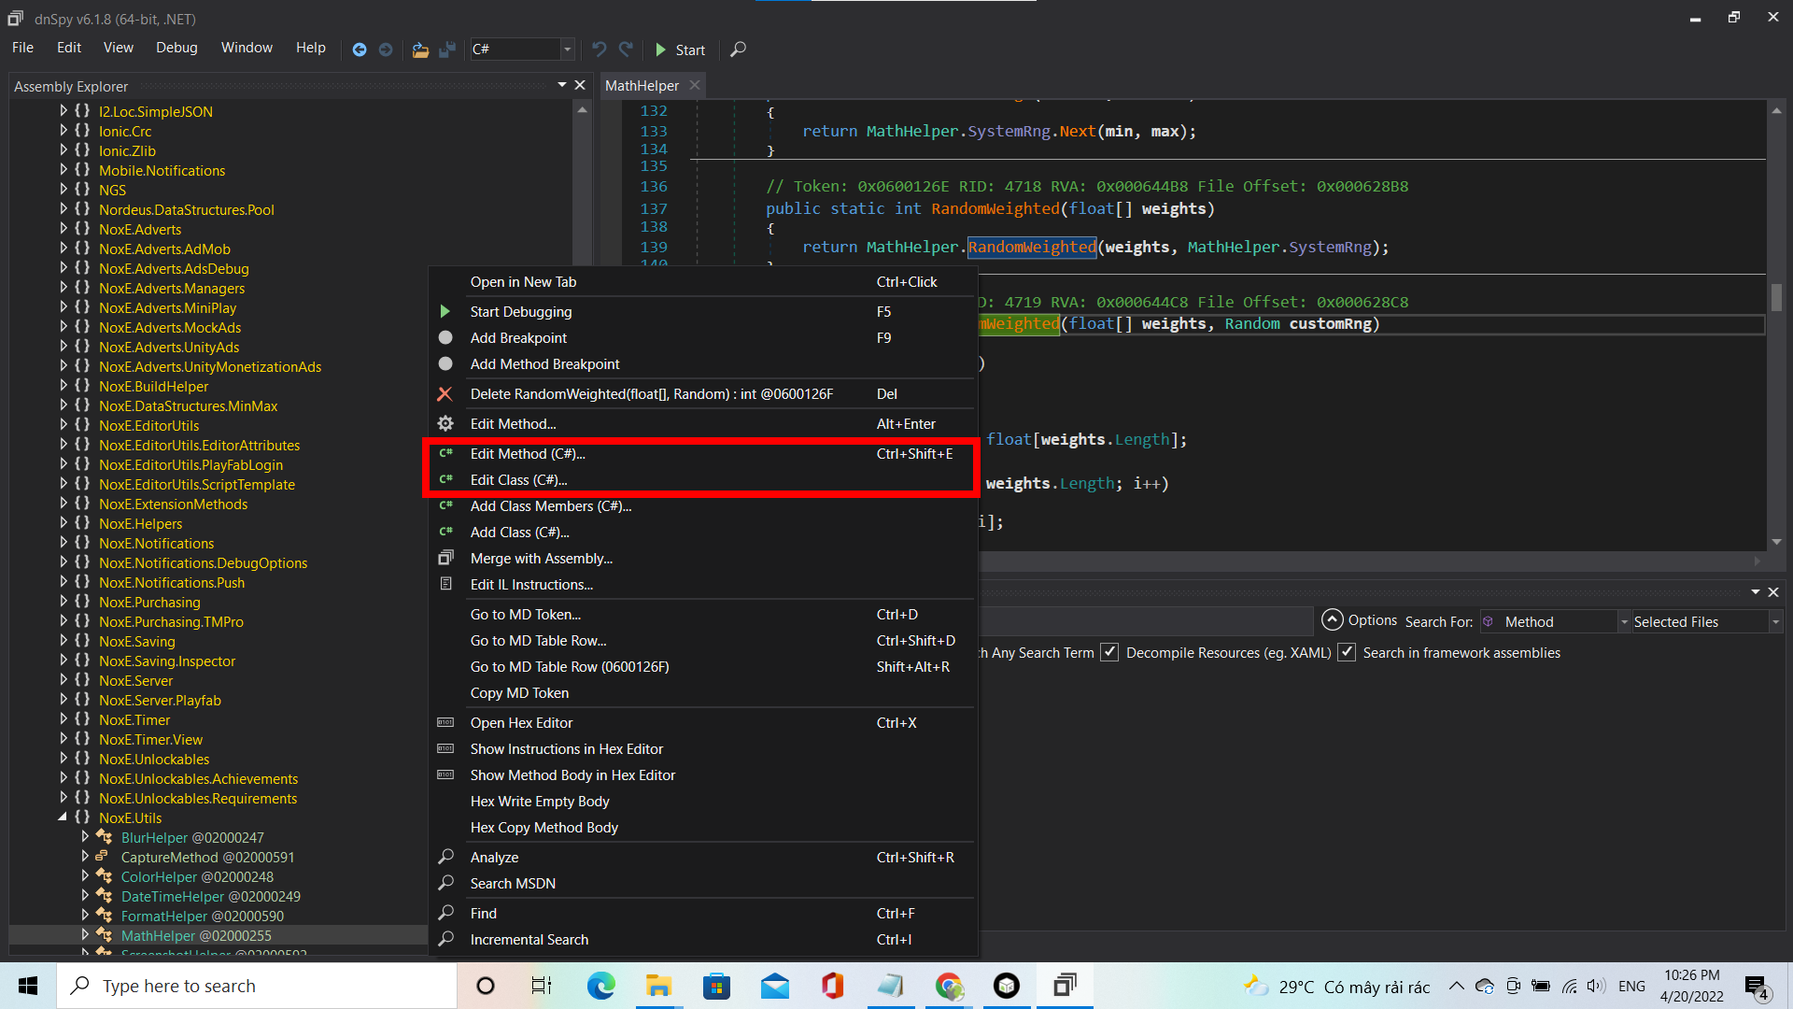The height and width of the screenshot is (1009, 1793).
Task: Click the Merge with Assembly icon
Action: pos(445,559)
